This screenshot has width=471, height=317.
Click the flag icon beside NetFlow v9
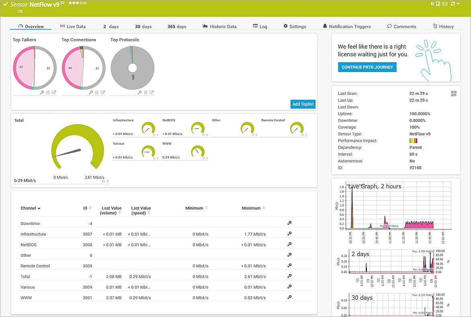click(x=63, y=3)
